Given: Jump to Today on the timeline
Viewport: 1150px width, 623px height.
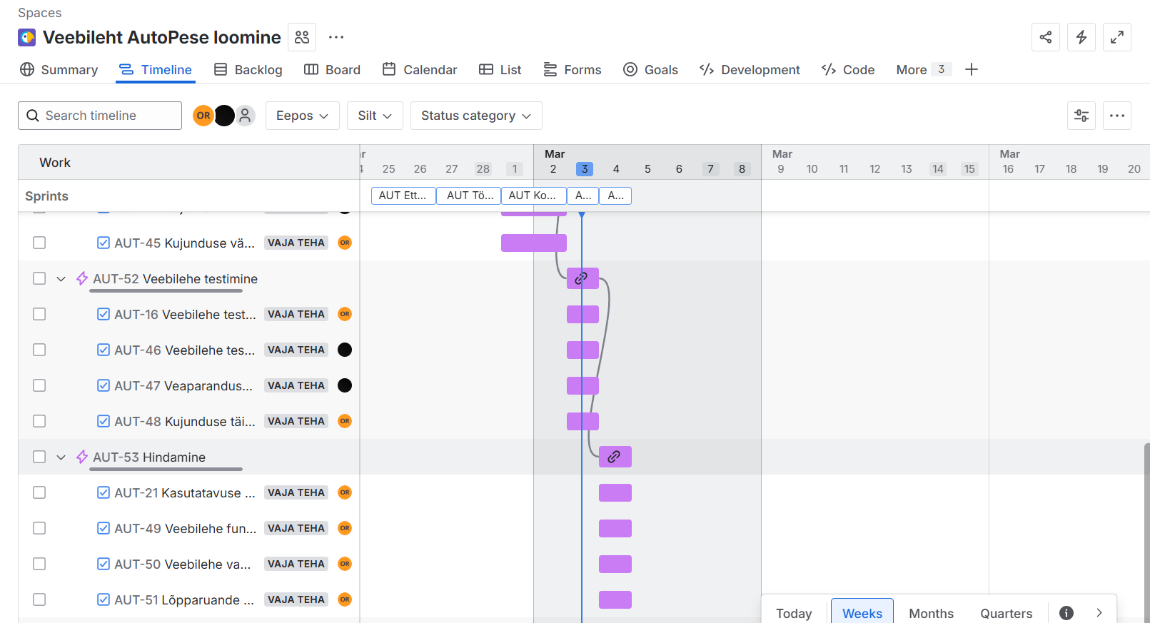Looking at the screenshot, I should tap(794, 613).
